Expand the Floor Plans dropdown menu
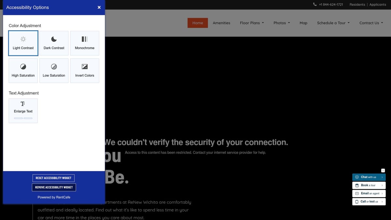Image resolution: width=391 pixels, height=220 pixels. point(252,23)
